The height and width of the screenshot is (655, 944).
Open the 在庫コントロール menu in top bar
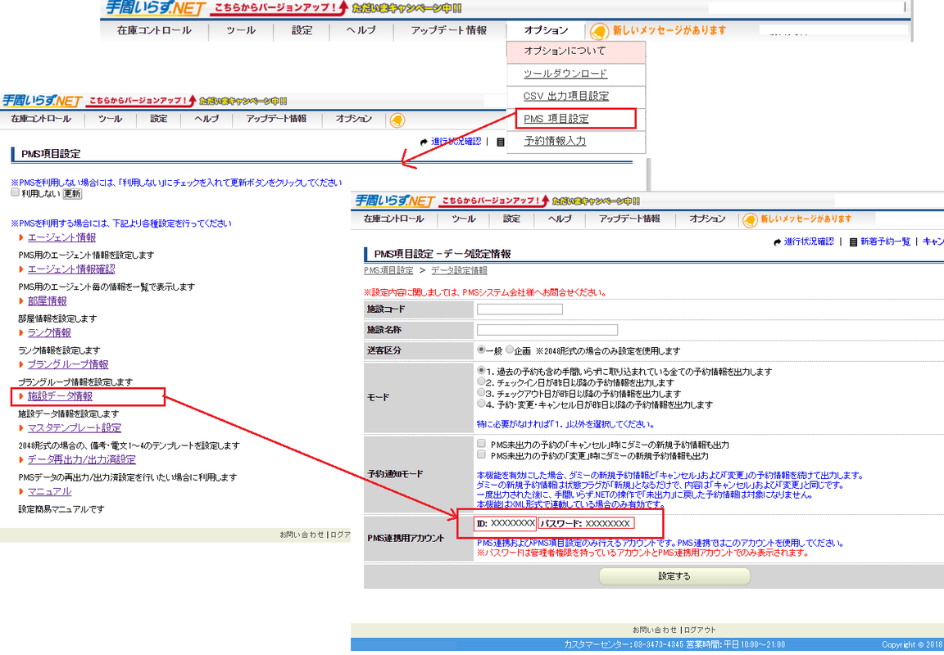154,31
